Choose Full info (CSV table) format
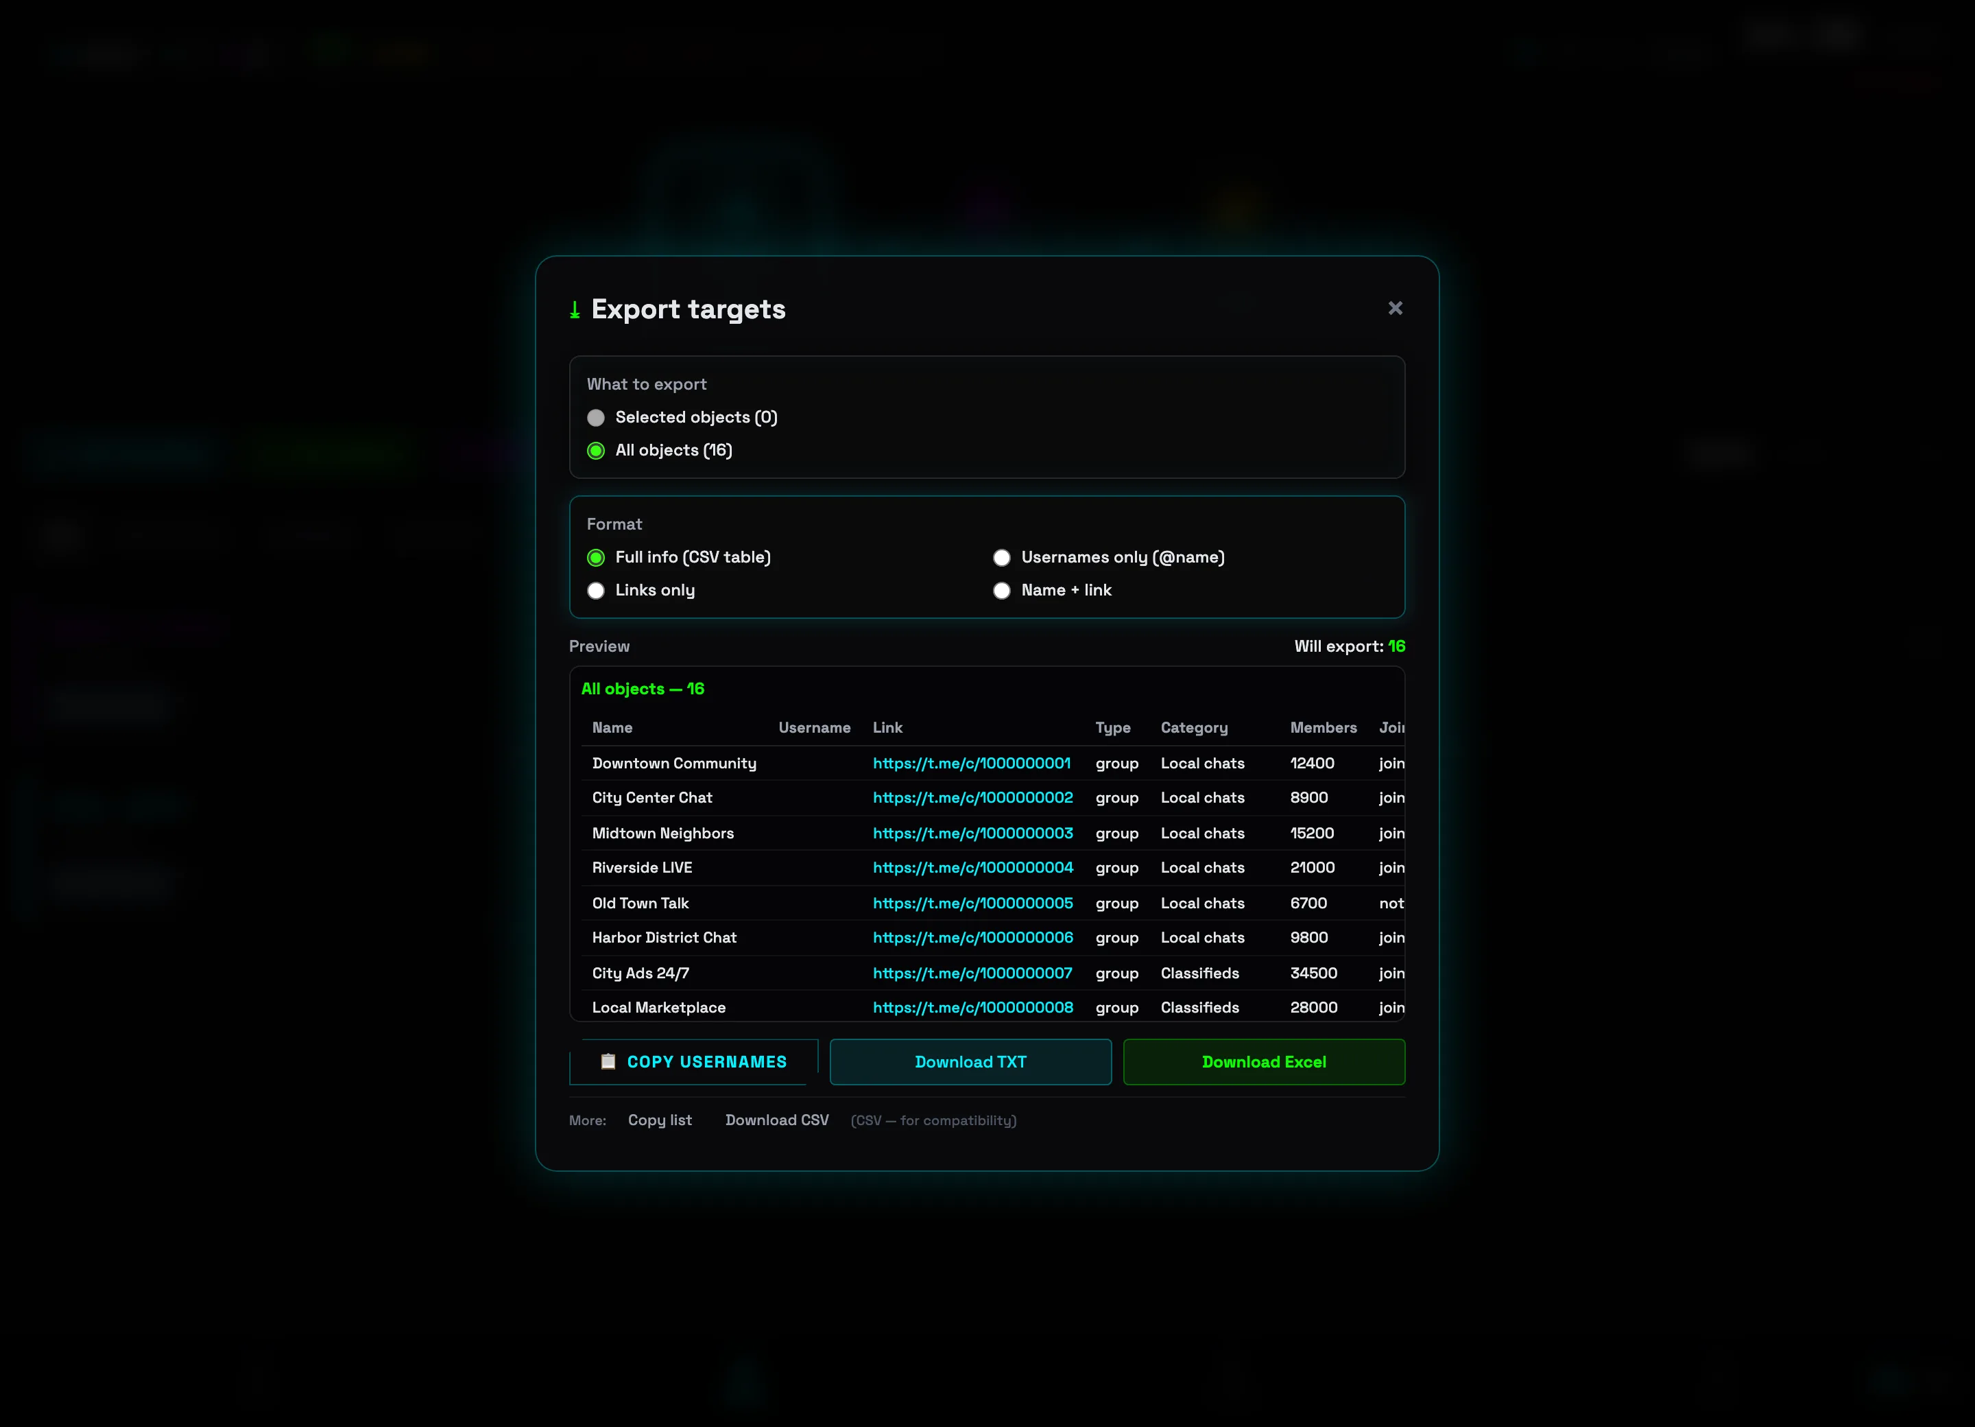The width and height of the screenshot is (1975, 1427). pyautogui.click(x=678, y=558)
